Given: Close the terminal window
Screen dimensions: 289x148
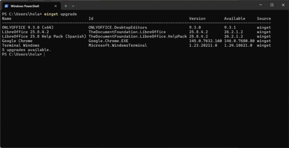Looking at the screenshot, I should [283, 5].
